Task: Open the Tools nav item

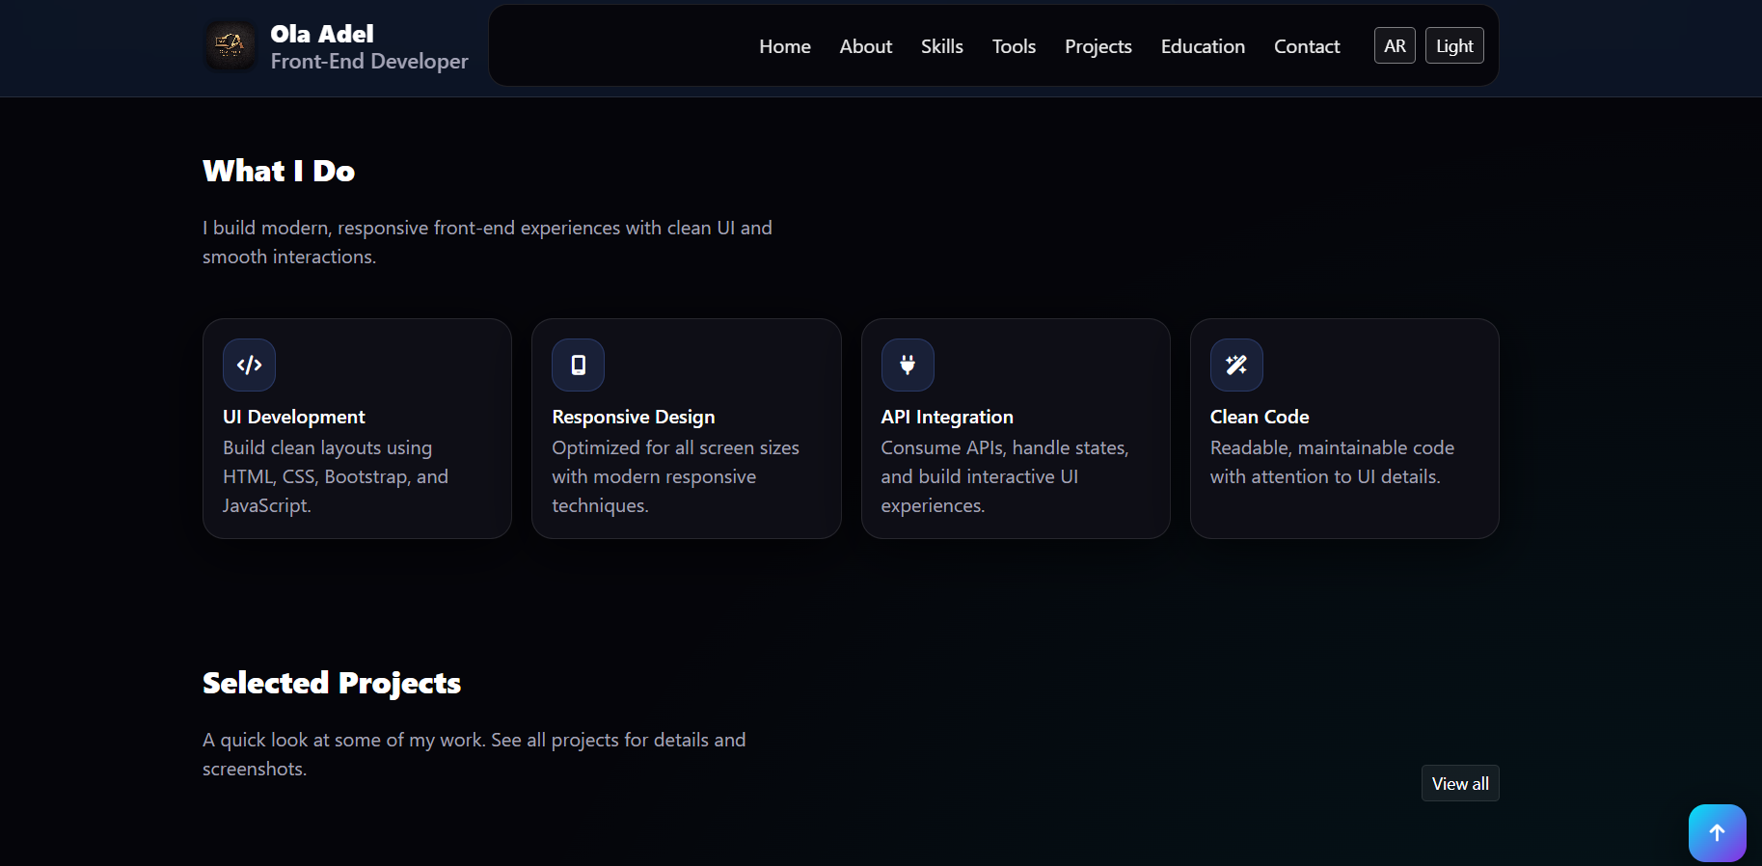Action: pos(1014,46)
